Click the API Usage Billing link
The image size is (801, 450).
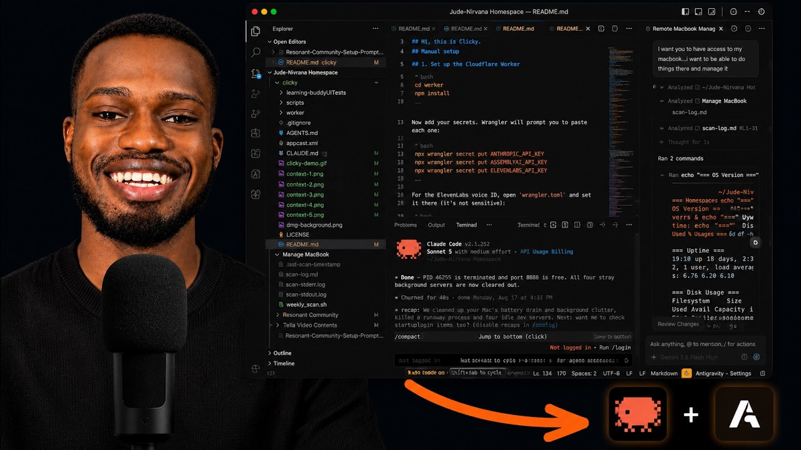click(546, 251)
